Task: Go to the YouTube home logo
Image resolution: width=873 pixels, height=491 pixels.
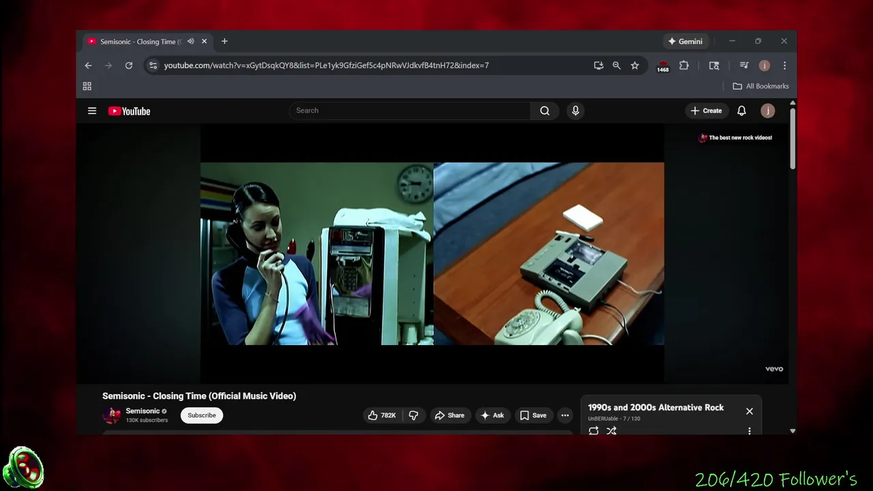Action: click(x=129, y=111)
